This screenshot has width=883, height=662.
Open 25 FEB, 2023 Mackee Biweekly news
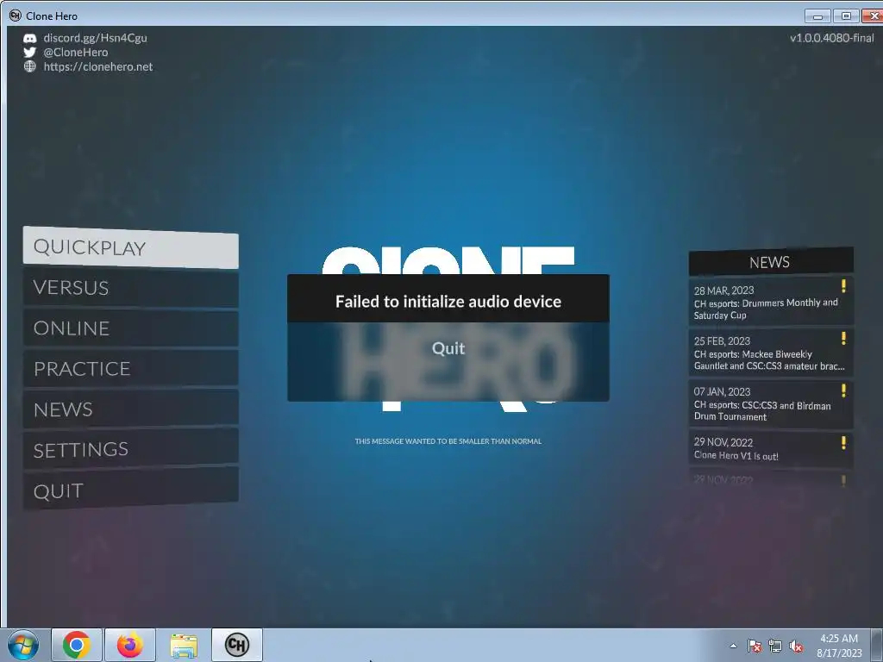point(771,353)
